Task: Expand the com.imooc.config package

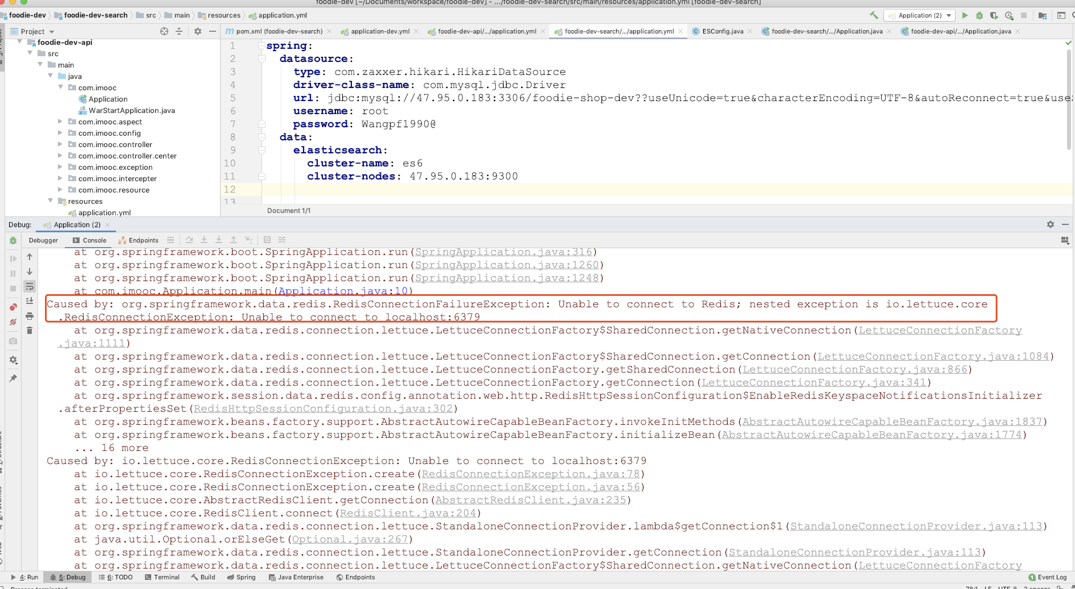Action: 61,133
